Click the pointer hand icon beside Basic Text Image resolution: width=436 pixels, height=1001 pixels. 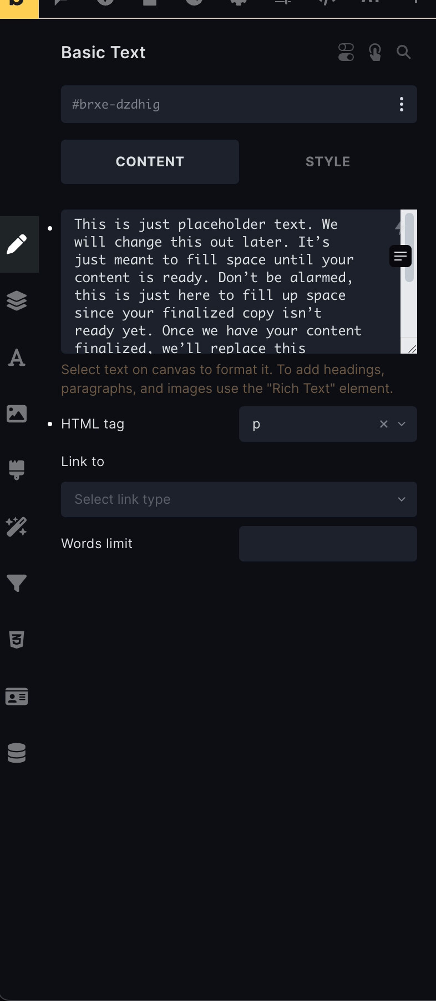pos(375,53)
